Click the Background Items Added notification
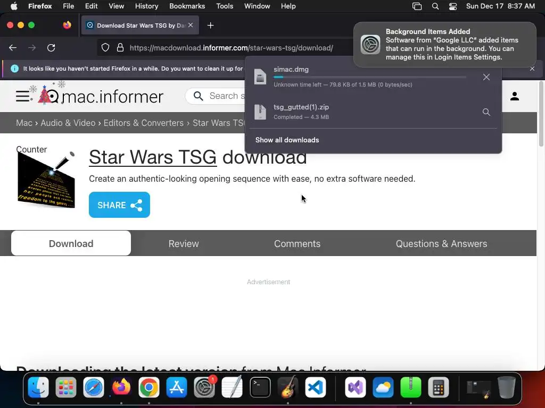 coord(445,45)
